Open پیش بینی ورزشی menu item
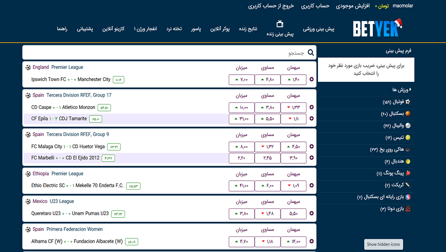Screen dimensions: 446x252 (318, 29)
